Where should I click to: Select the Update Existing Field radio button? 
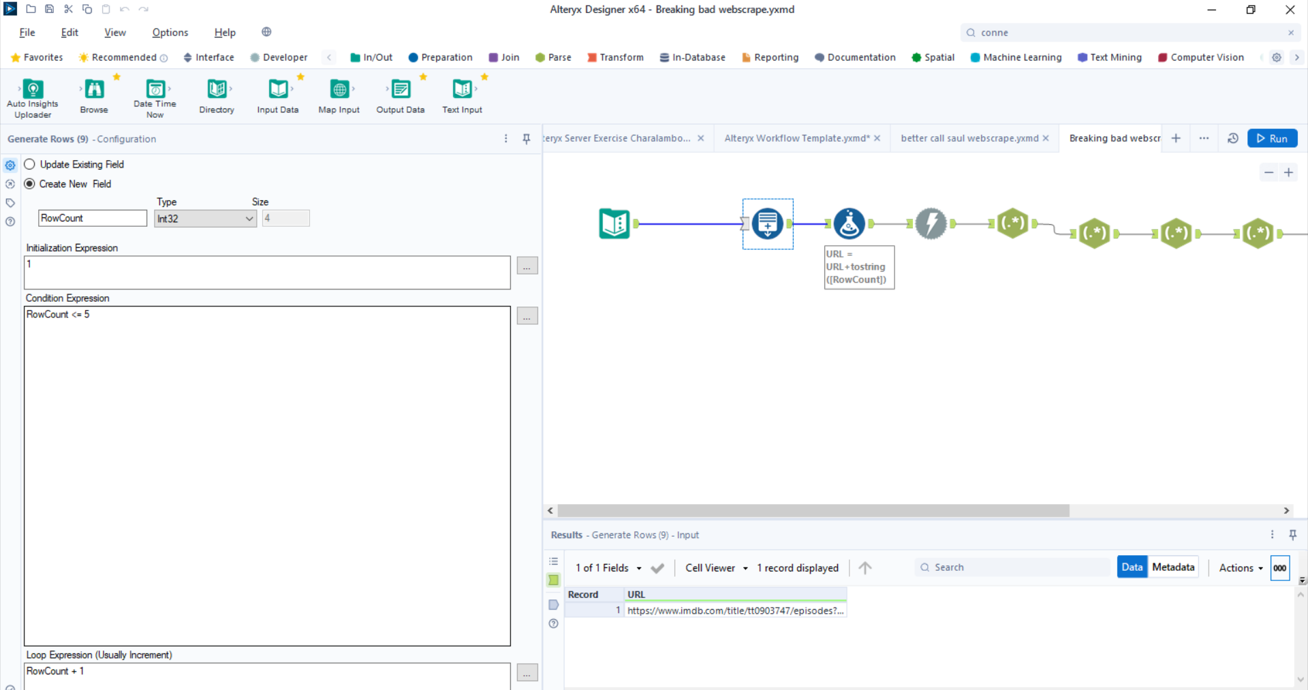coord(29,164)
